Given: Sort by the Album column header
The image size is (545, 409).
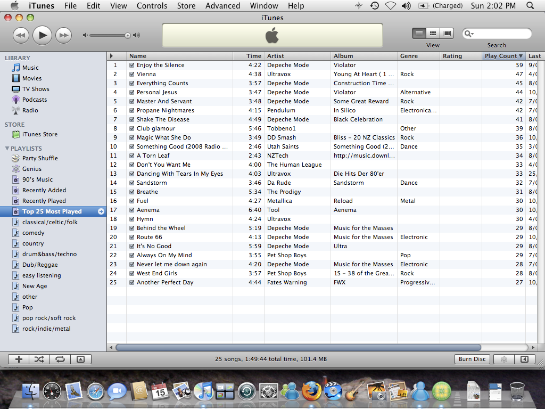Looking at the screenshot, I should 364,56.
